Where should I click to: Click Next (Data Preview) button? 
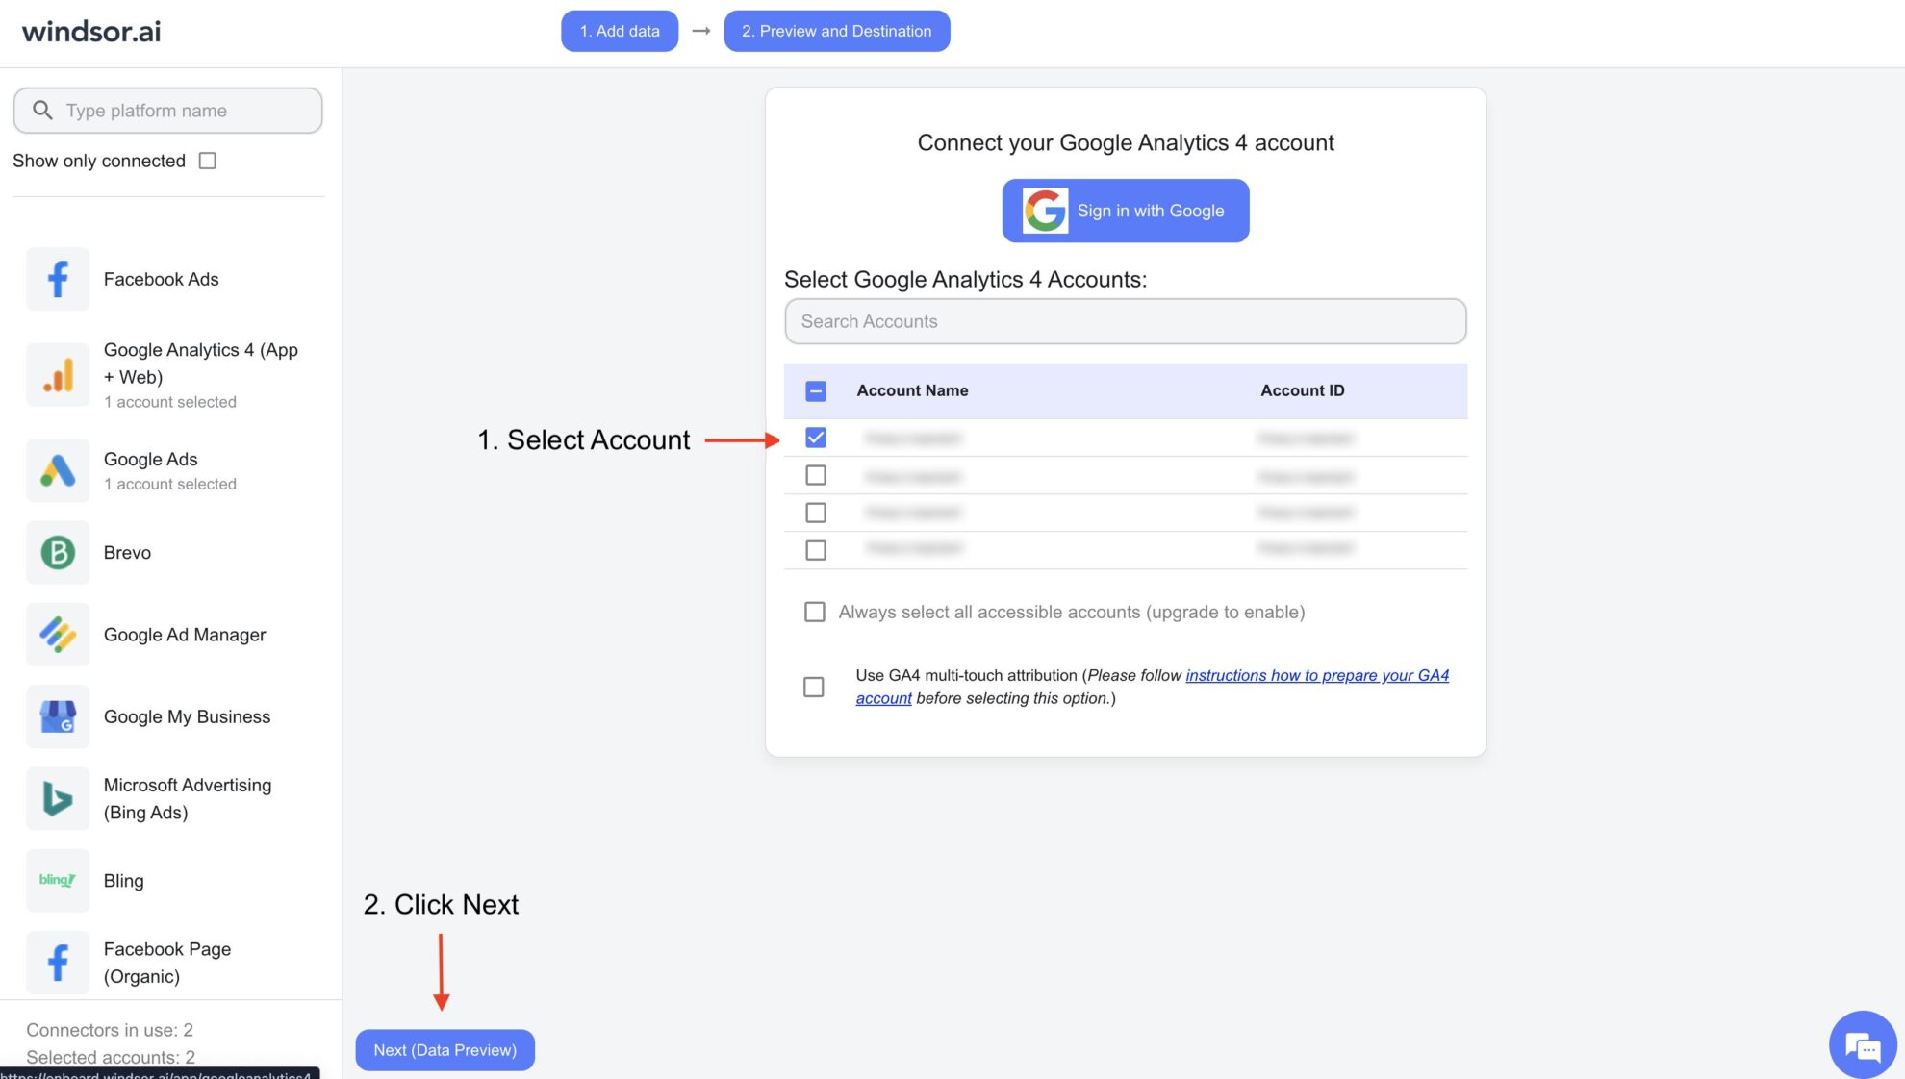[x=445, y=1050]
